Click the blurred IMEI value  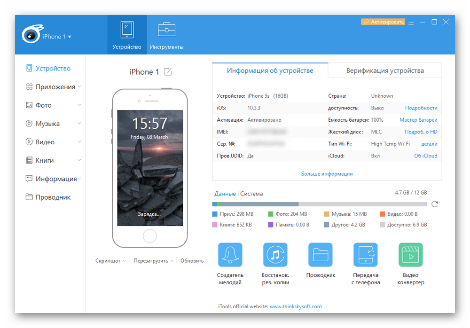(x=266, y=132)
